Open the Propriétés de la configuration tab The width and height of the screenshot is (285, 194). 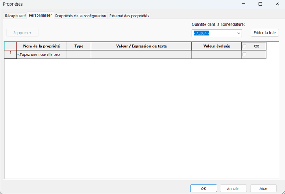point(80,16)
